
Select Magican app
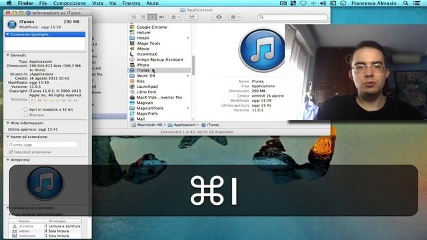[x=145, y=103]
